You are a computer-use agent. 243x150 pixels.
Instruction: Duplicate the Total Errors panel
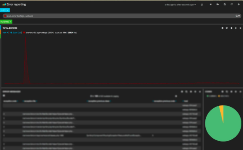[227, 28]
